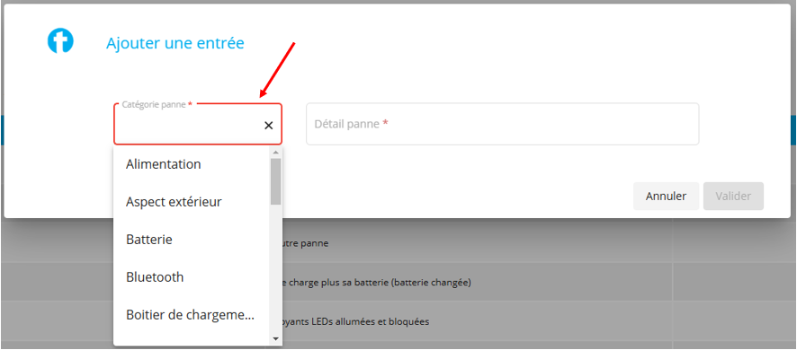
Task: Click the Valider button
Action: pos(733,197)
